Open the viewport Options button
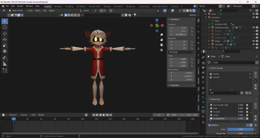This screenshot has height=138, width=260. [x=194, y=15]
